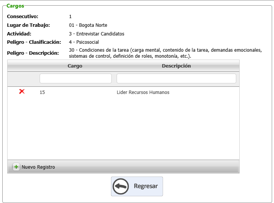Focus the Descripción filter field
Screen dimensions: 274x203
pos(176,78)
